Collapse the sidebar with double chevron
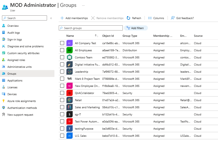The height and width of the screenshot is (149, 218). (51, 18)
